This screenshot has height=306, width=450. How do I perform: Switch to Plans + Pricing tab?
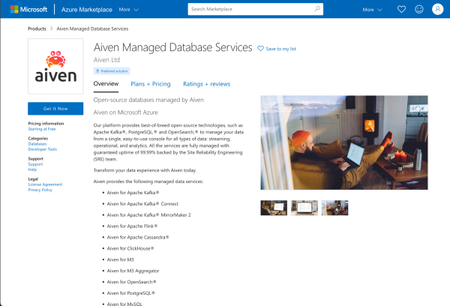click(151, 84)
